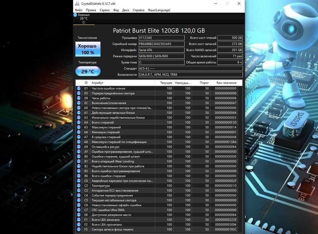Click the Режим передачи field SATA/600
The image size is (318, 234).
click(162, 56)
